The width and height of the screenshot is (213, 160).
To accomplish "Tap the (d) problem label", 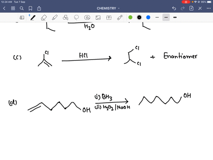I will click(13, 103).
